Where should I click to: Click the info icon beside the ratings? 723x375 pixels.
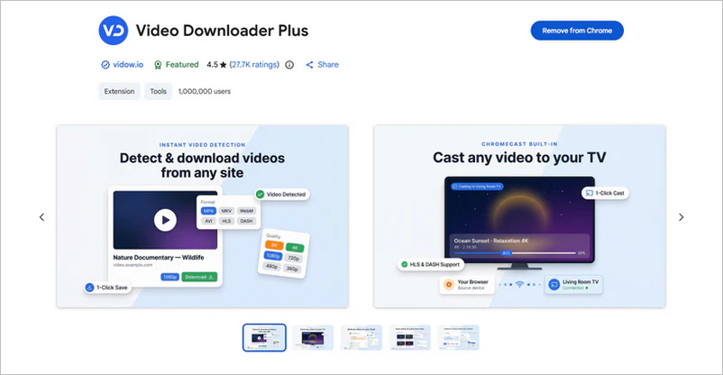[x=289, y=65]
